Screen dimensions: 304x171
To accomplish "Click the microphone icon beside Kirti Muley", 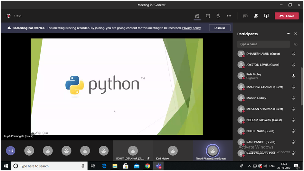I will (293, 76).
